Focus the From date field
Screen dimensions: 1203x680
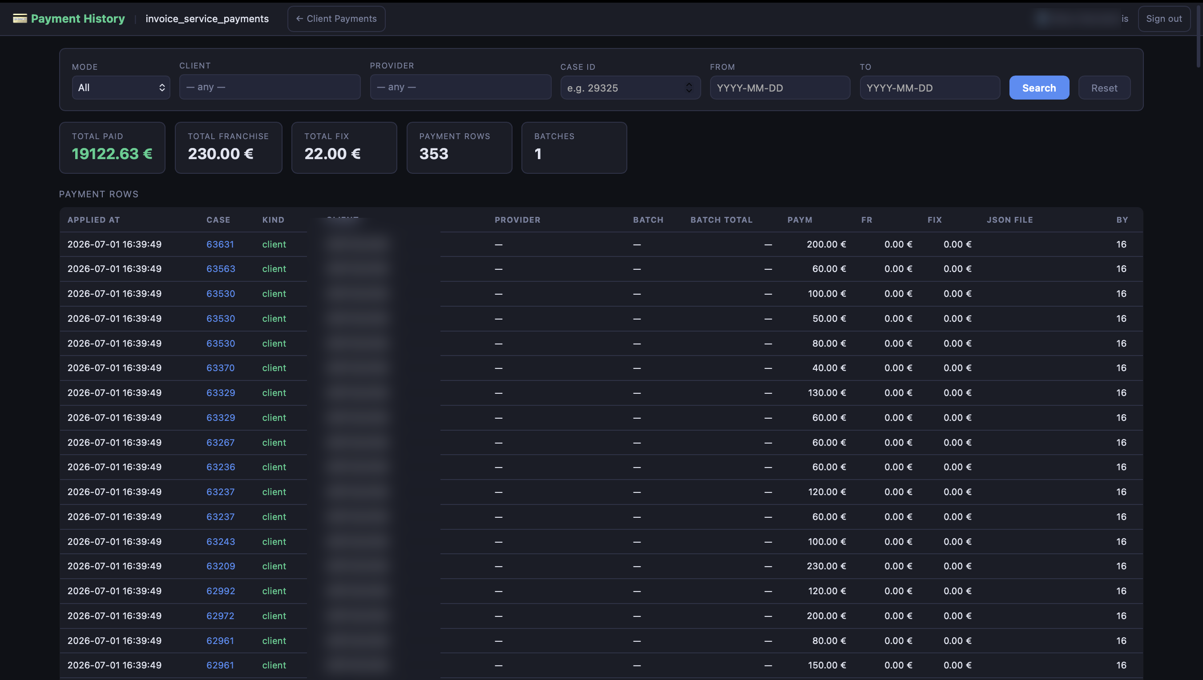pyautogui.click(x=779, y=88)
